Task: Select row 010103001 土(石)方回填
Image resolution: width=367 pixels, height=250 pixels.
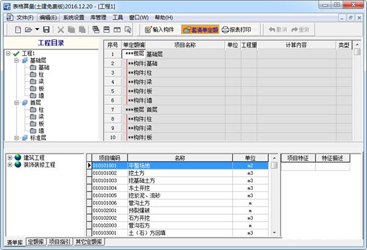Action: 180,233
